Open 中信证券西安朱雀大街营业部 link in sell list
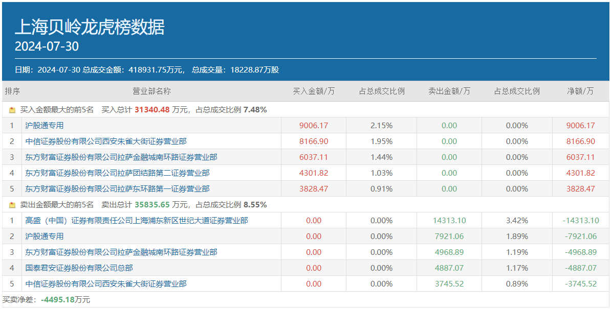This screenshot has height=309, width=612. 106,284
